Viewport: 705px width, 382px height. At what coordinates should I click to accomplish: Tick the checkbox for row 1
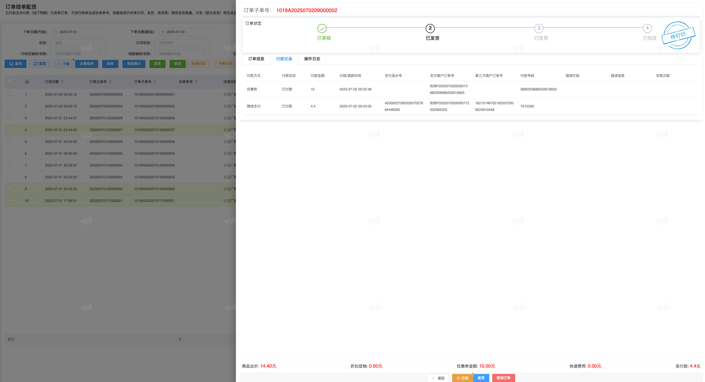10,93
